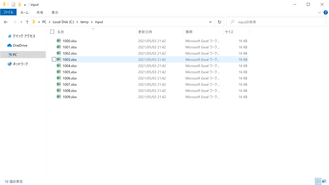The height and width of the screenshot is (185, 329).
Task: Click input segment in the address path
Action: tap(99, 22)
